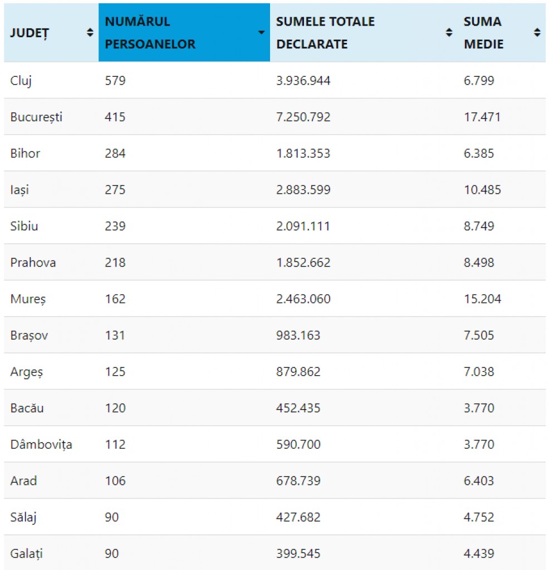Viewport: 549px width, 570px height.
Task: Click Iași total amount 2.883.599
Action: click(x=303, y=190)
